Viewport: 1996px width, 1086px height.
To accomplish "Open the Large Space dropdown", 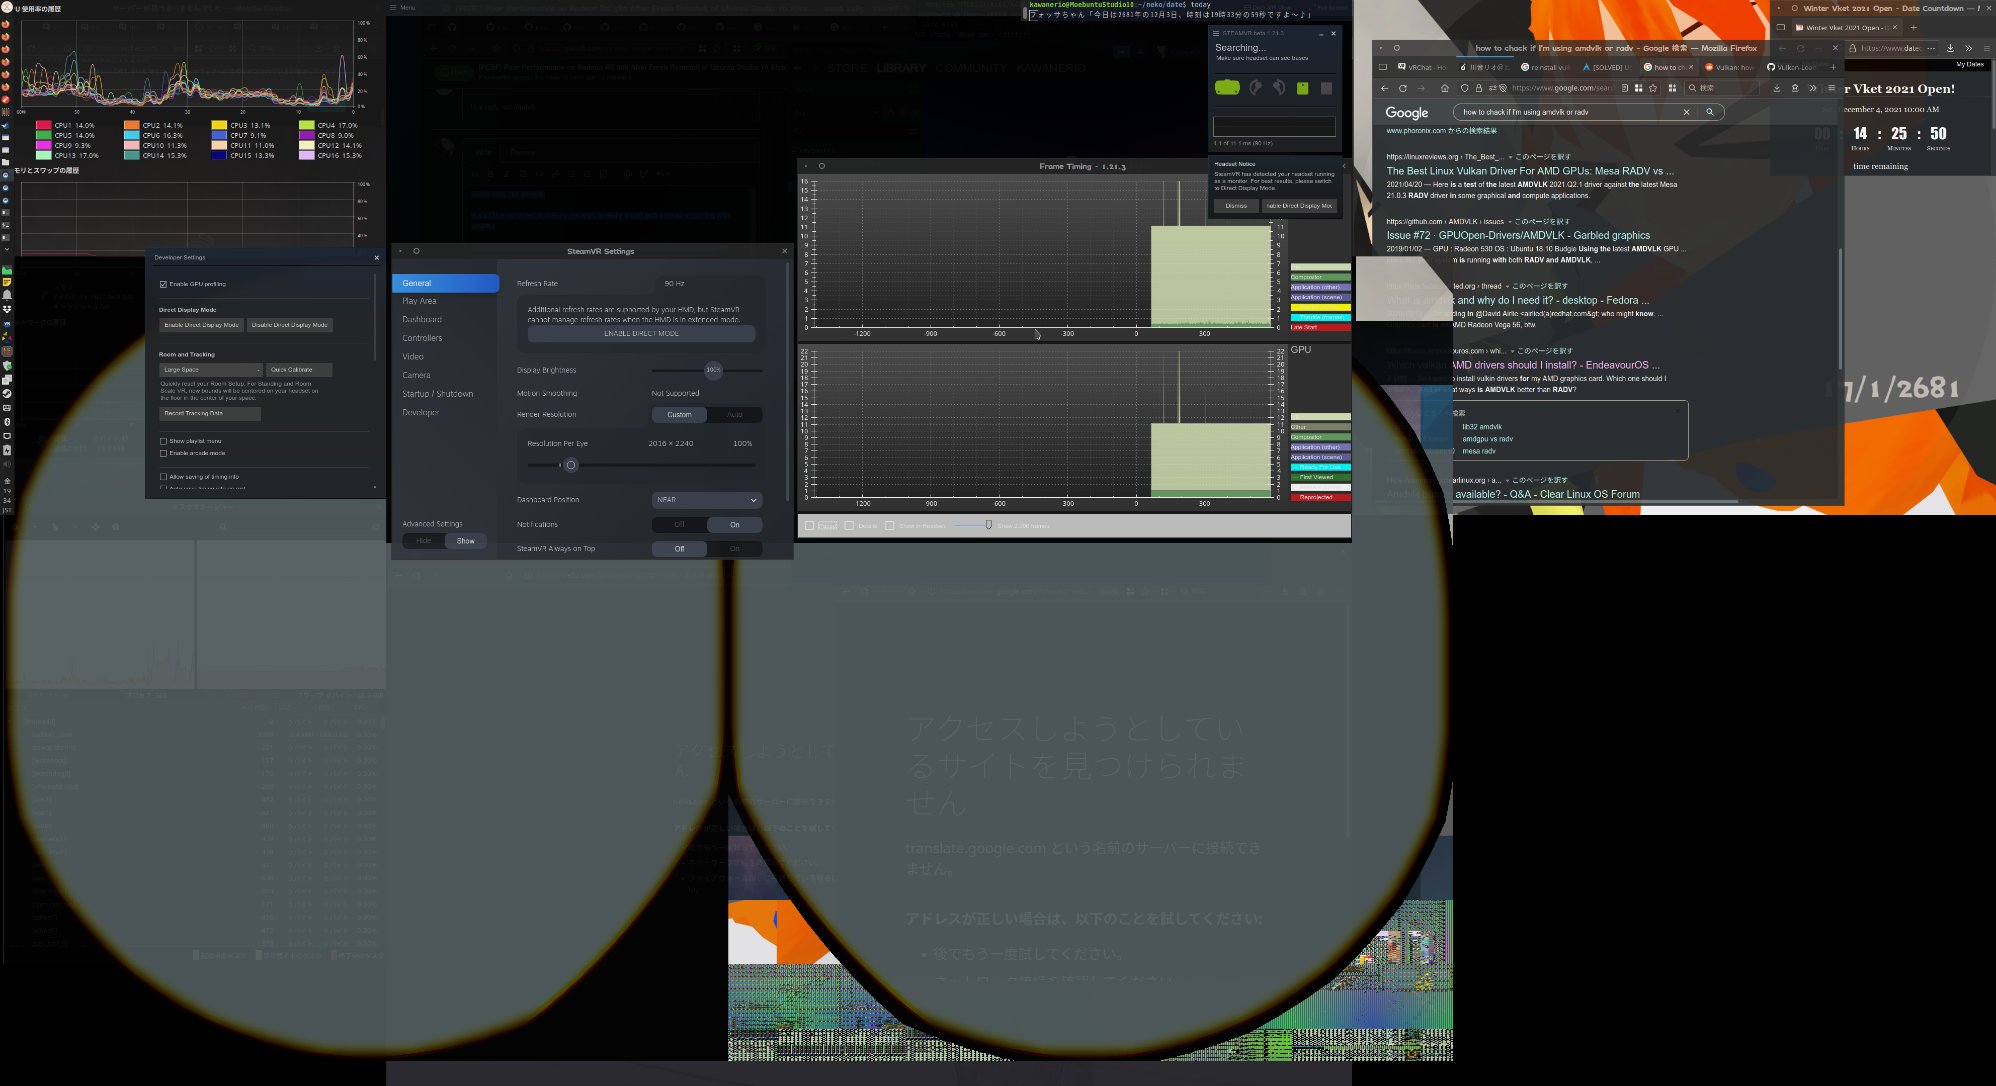I will pos(211,370).
